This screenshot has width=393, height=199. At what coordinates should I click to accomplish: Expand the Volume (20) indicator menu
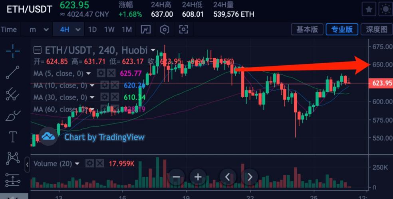tap(77, 164)
